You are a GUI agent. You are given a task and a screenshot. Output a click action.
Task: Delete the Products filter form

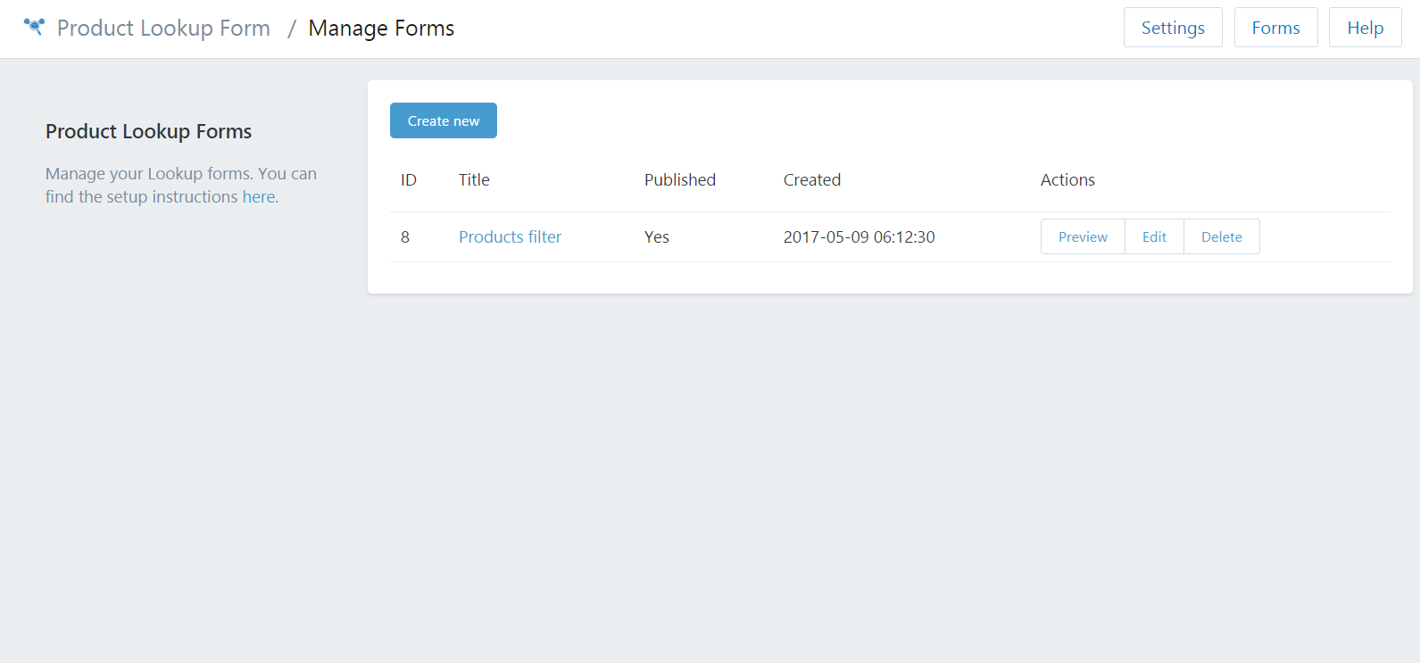(x=1221, y=236)
